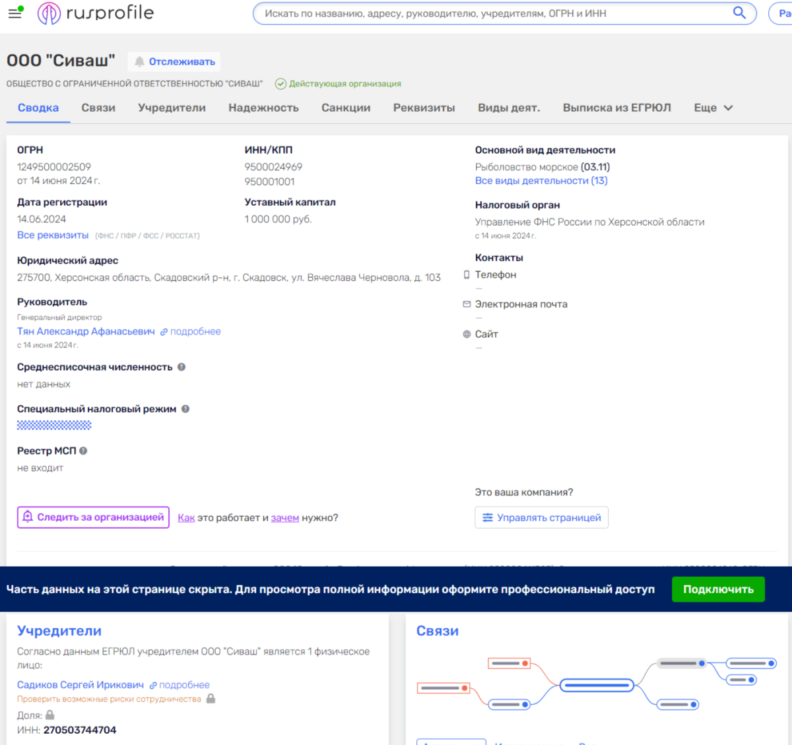Click the Отслеживать button
Viewport: 792px width, 745px height.
click(x=174, y=61)
